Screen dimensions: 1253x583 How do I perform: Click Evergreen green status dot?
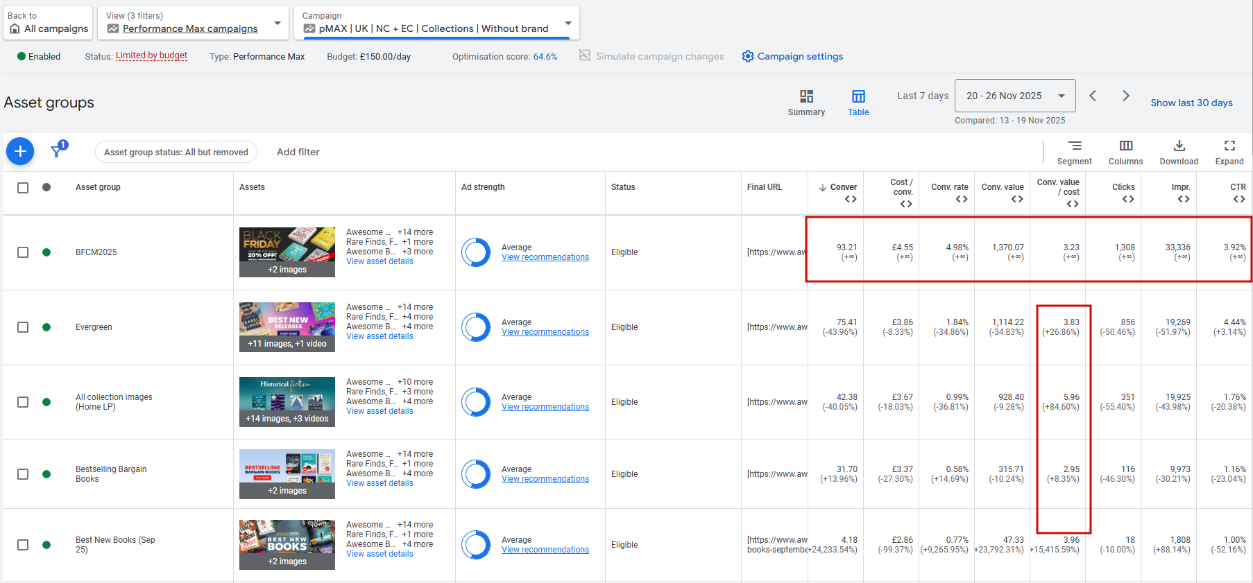(46, 327)
